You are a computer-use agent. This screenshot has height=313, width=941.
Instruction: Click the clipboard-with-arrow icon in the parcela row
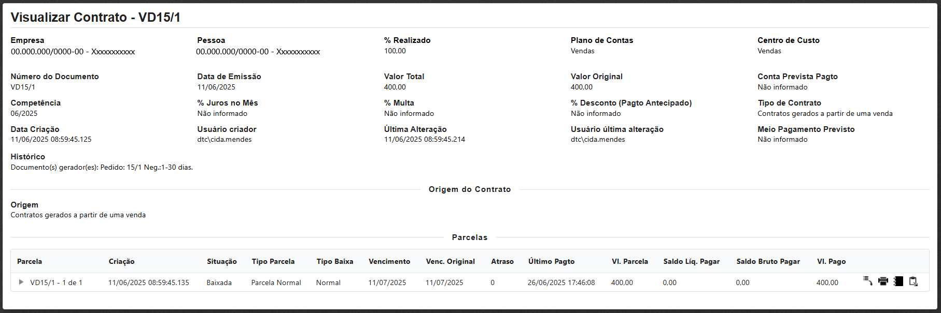coord(914,281)
